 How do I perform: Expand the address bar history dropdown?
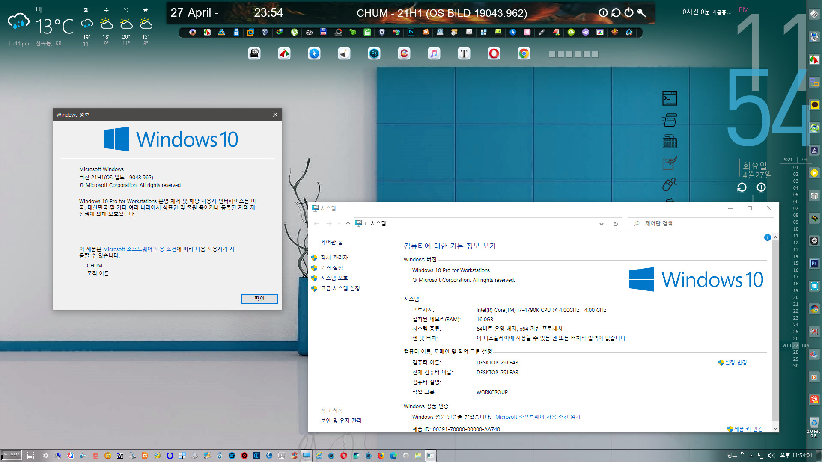(601, 224)
